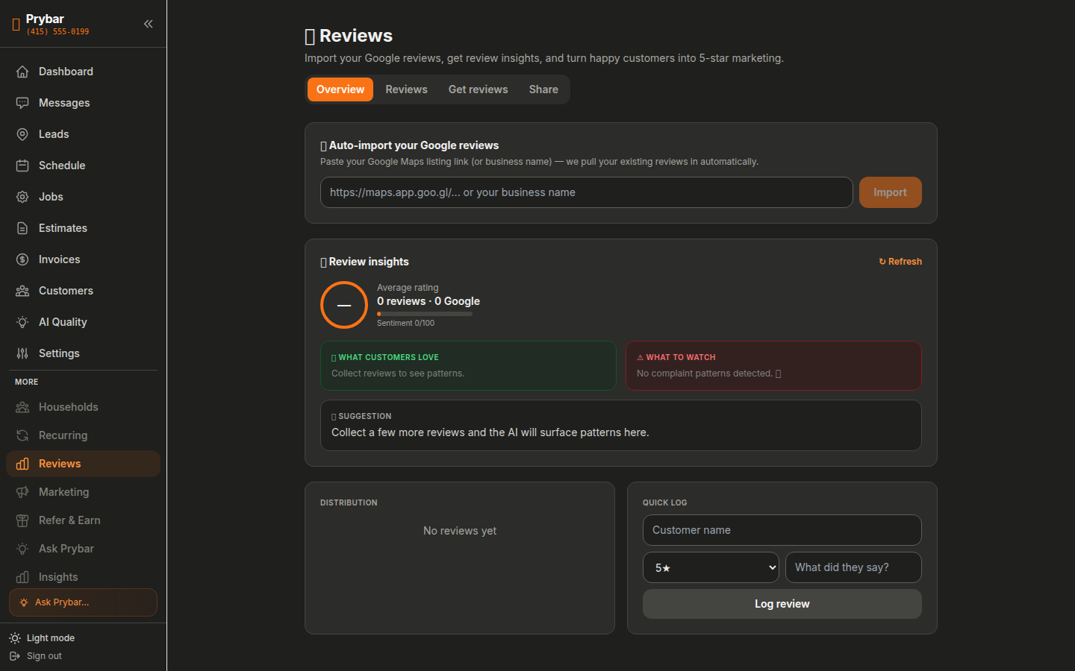Open Settings from the sidebar
Screen dimensions: 1075x671
point(83,353)
